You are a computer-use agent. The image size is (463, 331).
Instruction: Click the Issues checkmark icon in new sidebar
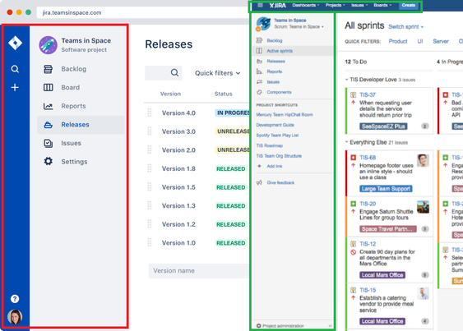(49, 144)
